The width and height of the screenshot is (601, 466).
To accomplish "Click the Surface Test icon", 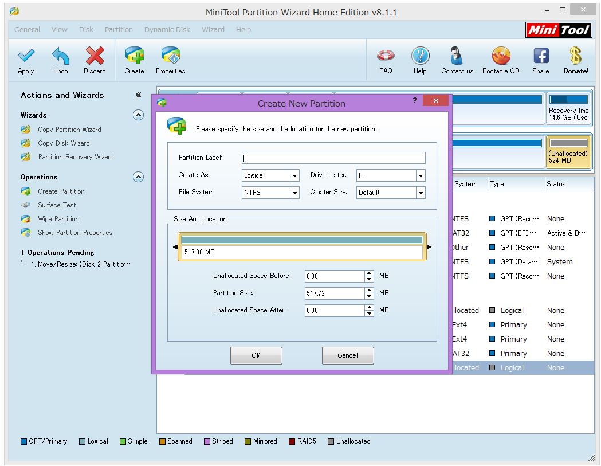I will (26, 205).
